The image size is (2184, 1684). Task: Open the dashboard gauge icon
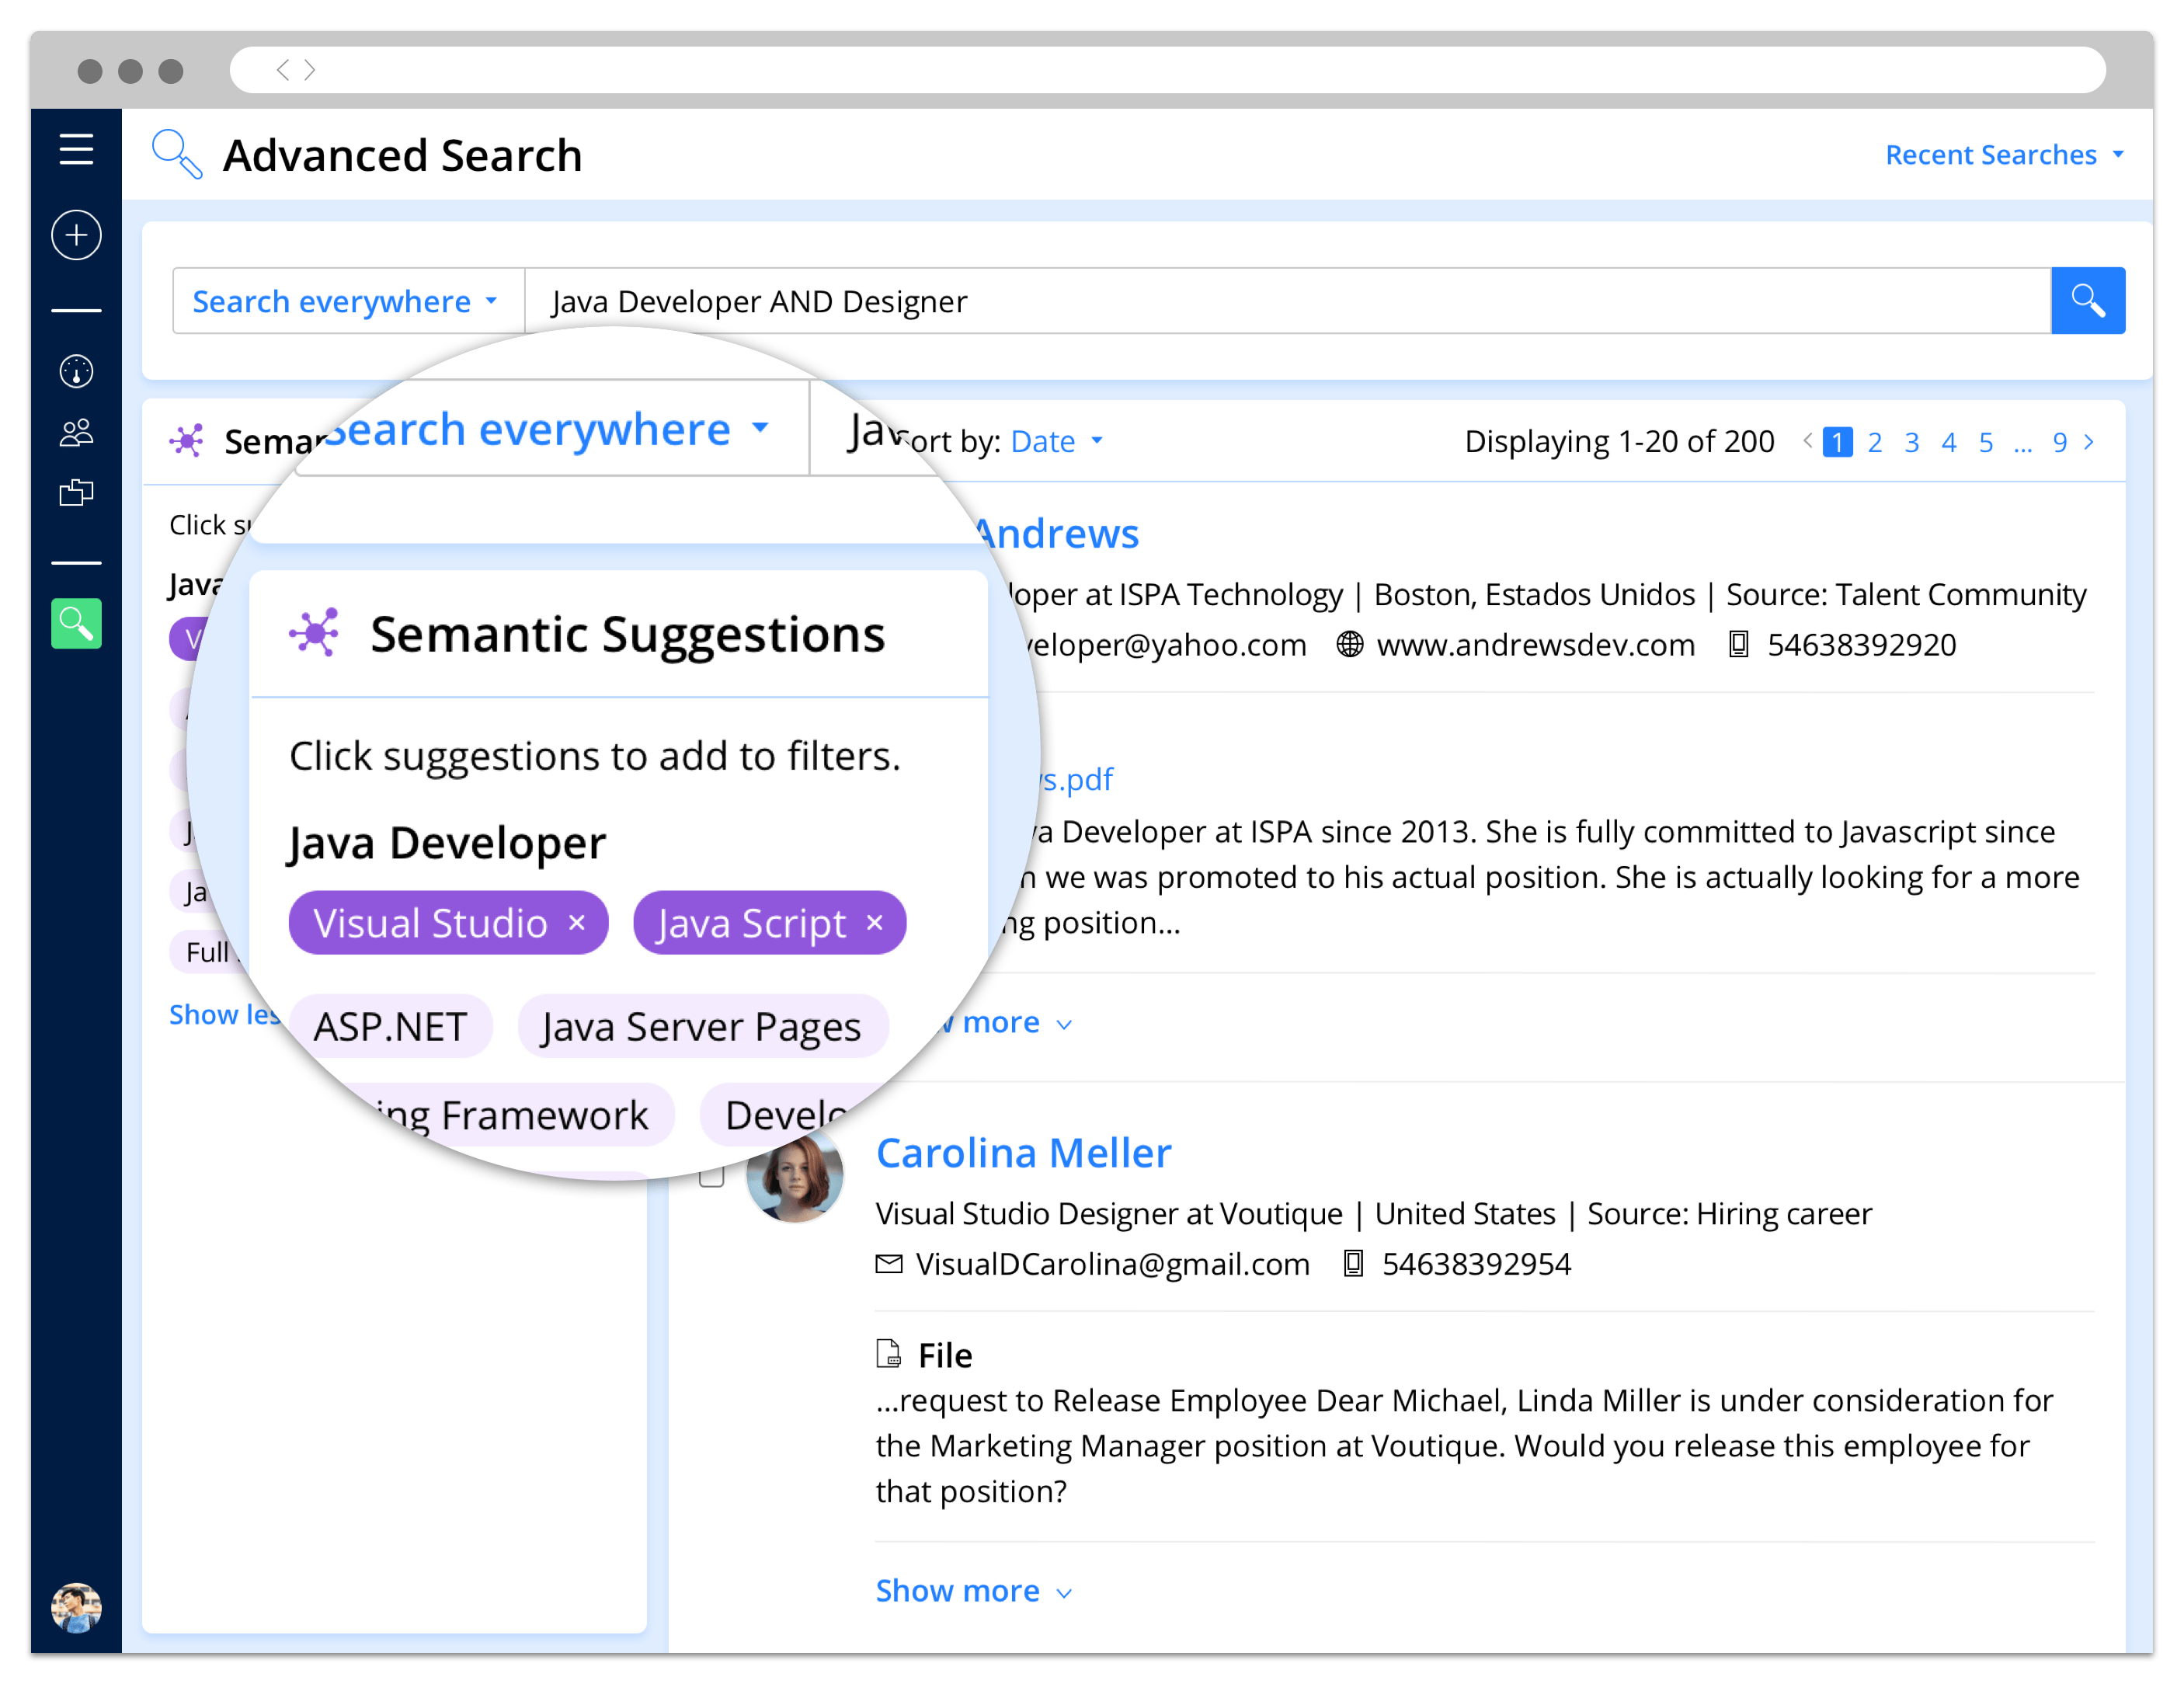coord(76,372)
